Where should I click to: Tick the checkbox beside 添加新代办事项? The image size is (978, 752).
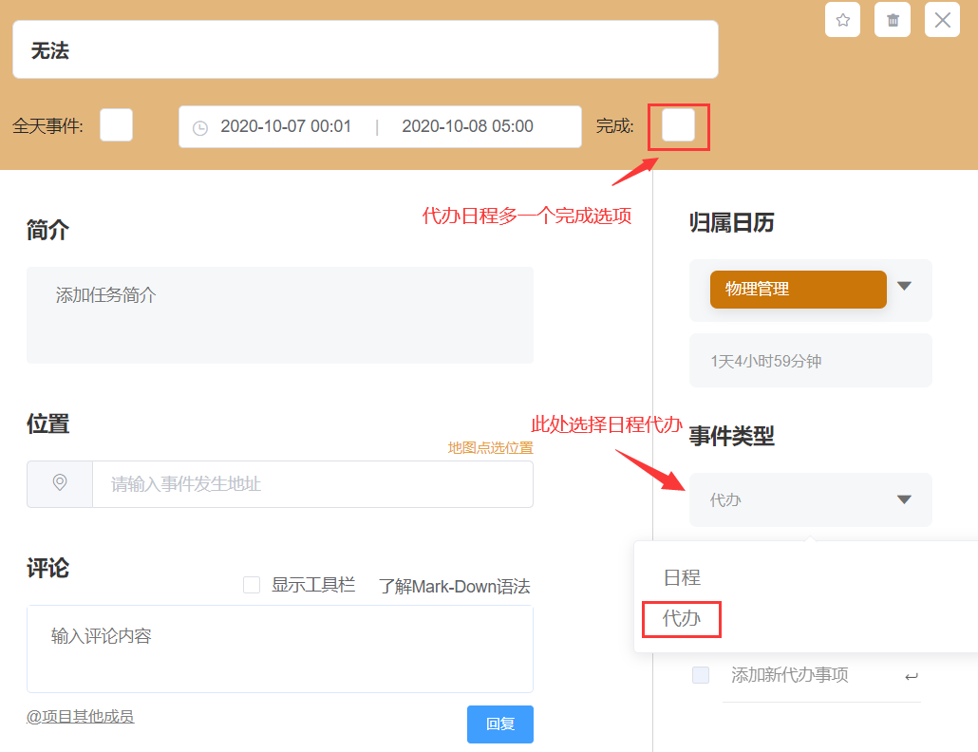coord(701,675)
